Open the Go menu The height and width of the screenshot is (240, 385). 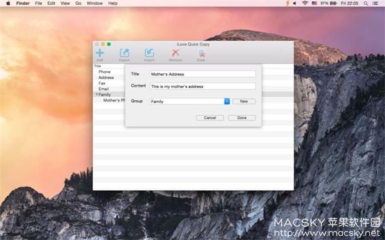[78, 3]
